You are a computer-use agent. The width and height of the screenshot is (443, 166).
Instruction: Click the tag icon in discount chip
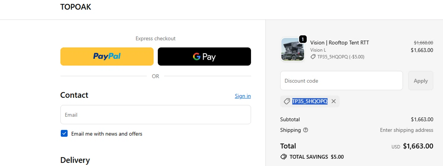point(286,101)
